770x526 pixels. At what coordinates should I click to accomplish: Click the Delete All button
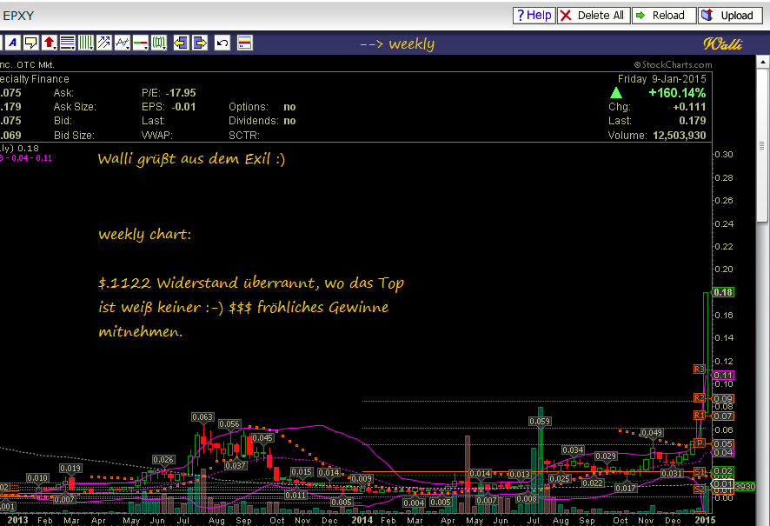click(x=594, y=16)
